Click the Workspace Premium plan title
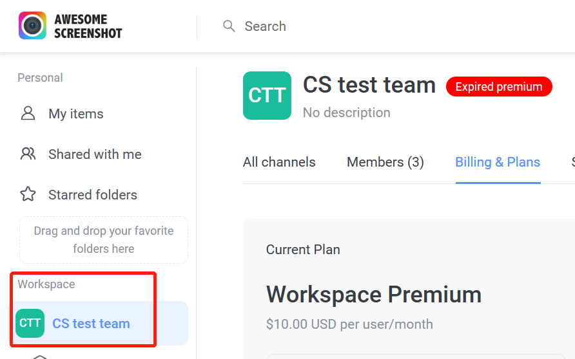 374,295
